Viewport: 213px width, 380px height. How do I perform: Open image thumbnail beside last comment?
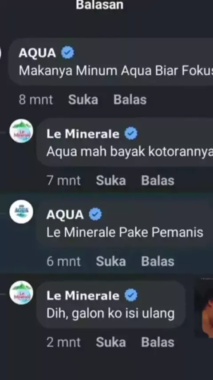click(204, 308)
